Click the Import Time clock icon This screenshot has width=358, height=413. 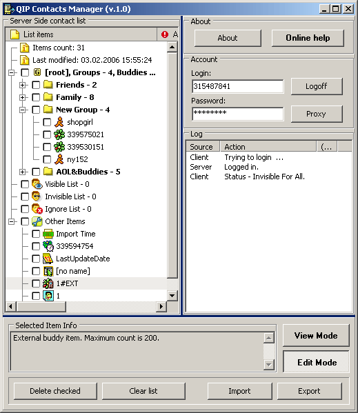(x=48, y=234)
